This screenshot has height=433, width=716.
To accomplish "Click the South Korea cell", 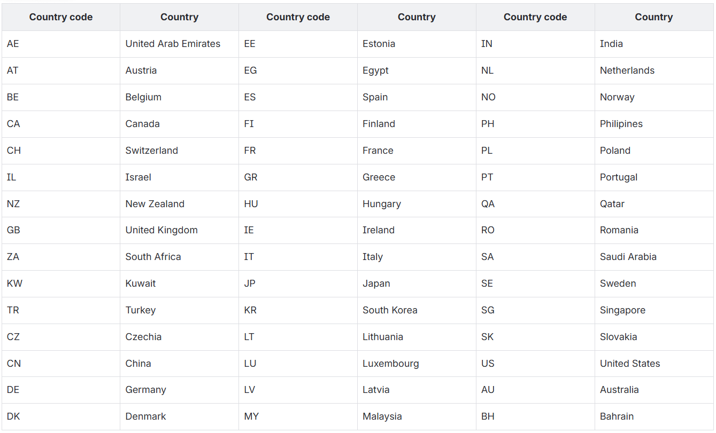I will pyautogui.click(x=390, y=310).
